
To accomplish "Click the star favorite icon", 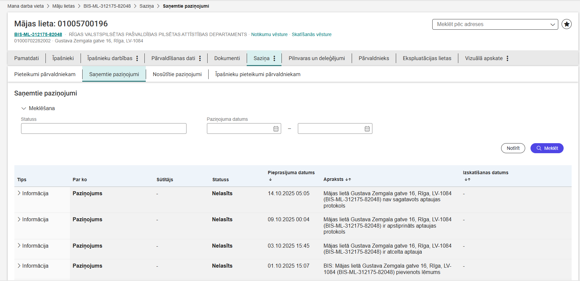I will pyautogui.click(x=566, y=24).
